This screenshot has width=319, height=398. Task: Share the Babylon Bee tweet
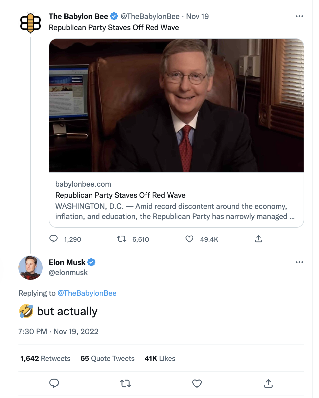pos(258,239)
